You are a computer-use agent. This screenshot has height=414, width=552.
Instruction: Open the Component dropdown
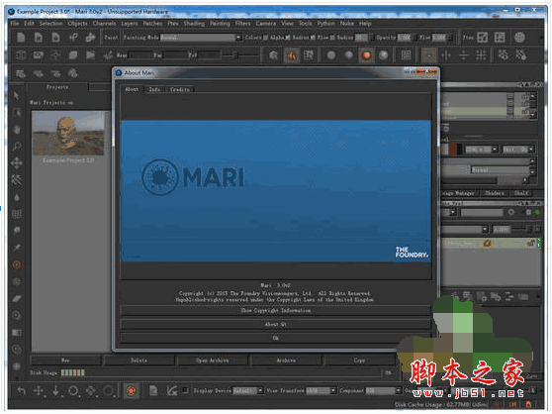(384, 390)
